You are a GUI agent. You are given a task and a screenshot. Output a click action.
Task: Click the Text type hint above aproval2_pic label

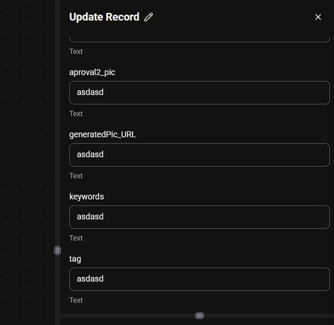pyautogui.click(x=76, y=52)
